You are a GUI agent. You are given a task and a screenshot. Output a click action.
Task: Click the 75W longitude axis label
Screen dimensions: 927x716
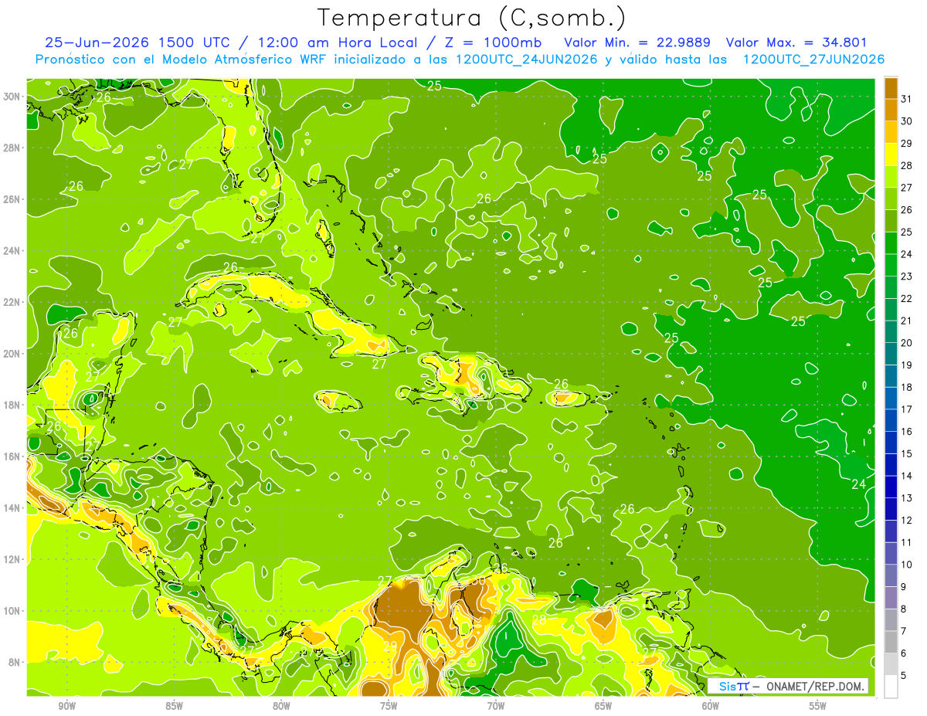(x=389, y=707)
